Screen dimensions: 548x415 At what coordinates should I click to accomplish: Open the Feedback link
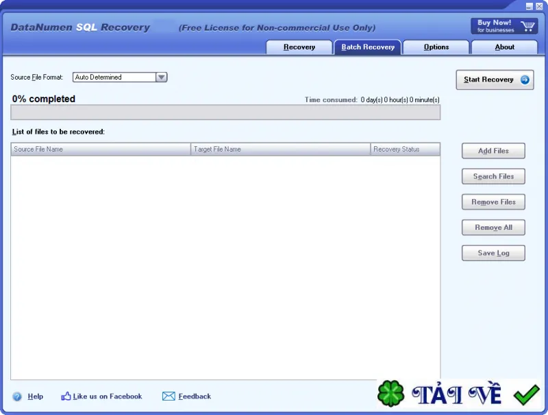pos(195,396)
